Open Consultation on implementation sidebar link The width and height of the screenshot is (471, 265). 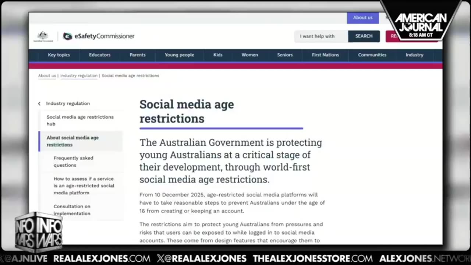click(x=72, y=210)
